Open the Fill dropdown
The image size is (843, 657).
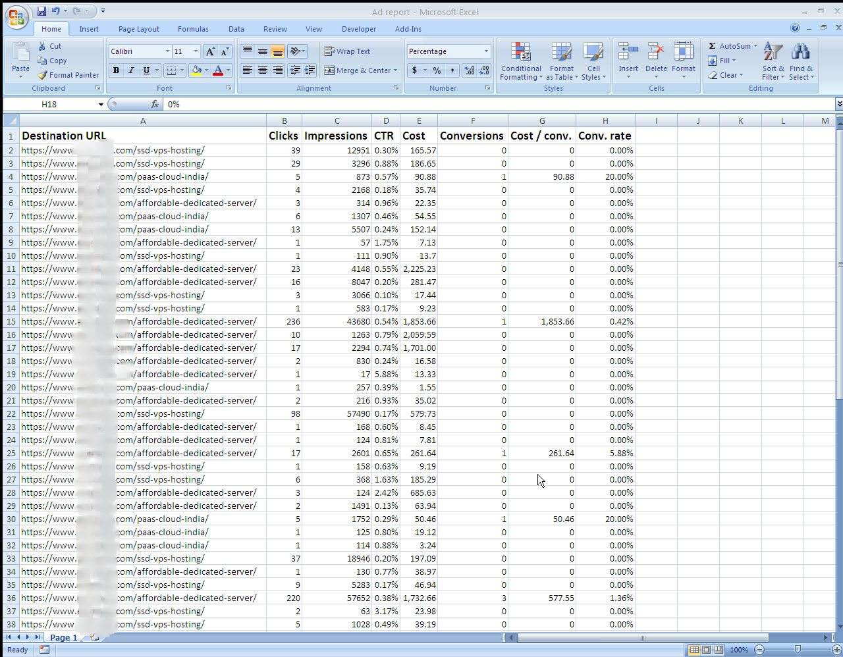pos(722,61)
